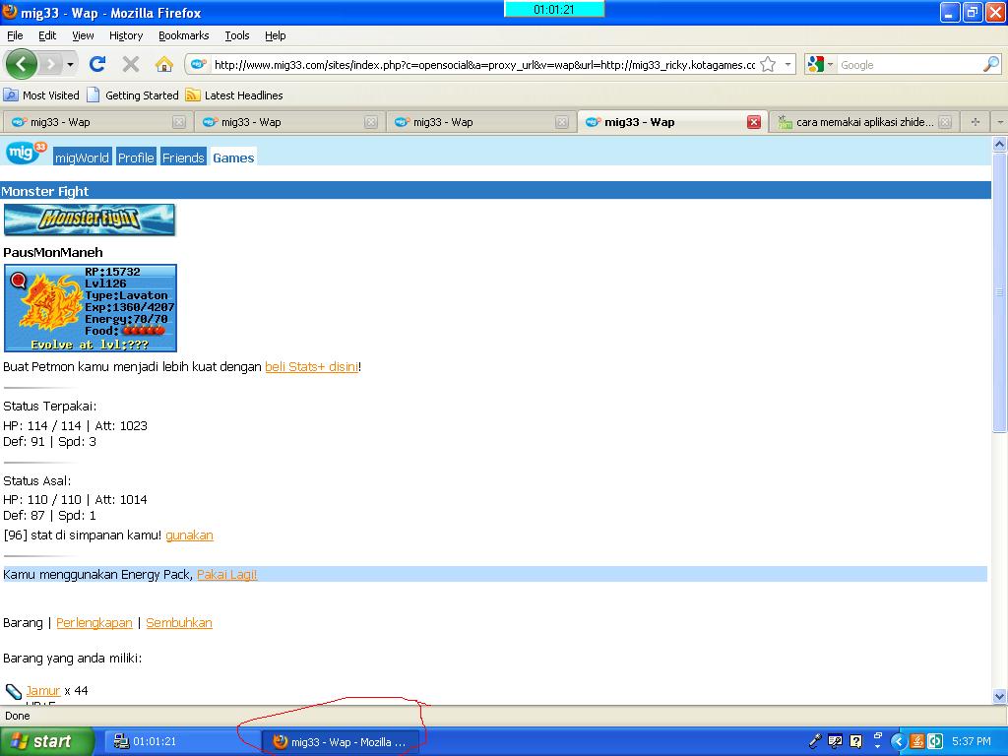The height and width of the screenshot is (756, 1008).
Task: Click the mig33 site icon in address bar
Action: tap(199, 64)
